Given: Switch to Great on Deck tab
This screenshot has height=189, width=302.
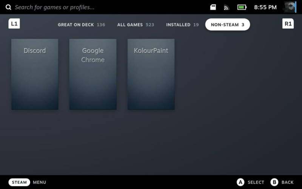Looking at the screenshot, I should point(82,25).
